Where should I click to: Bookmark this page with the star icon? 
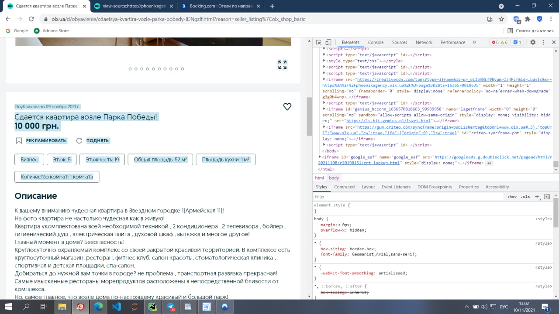coord(501,19)
